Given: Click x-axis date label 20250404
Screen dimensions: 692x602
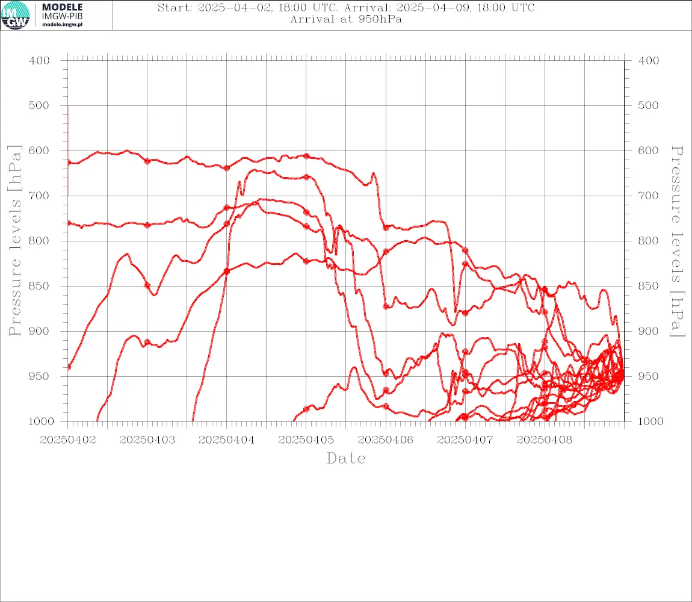Looking at the screenshot, I should point(226,440).
